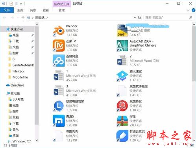
Task: Open the blue Help question mark
Action: 193,10
